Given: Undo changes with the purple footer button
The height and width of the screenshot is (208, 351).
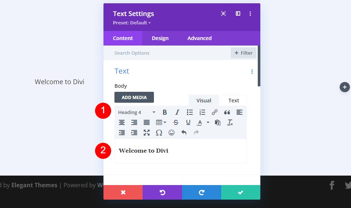Looking at the screenshot, I should [162, 192].
